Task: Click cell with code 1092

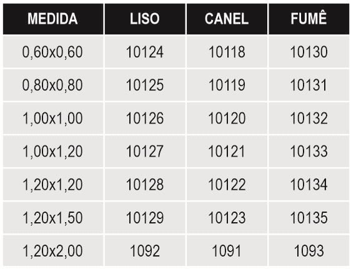Action: tap(145, 250)
